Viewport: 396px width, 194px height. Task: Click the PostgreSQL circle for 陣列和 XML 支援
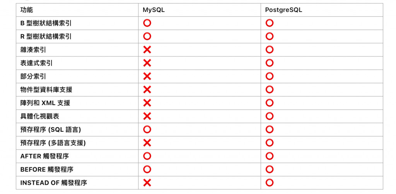point(270,103)
